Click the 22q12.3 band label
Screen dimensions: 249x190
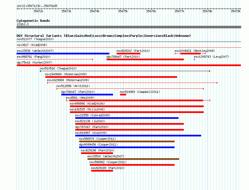[x=23, y=24]
